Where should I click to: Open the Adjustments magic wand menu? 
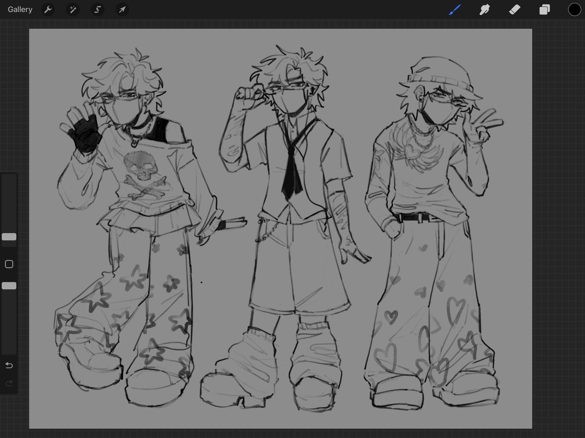click(x=73, y=10)
